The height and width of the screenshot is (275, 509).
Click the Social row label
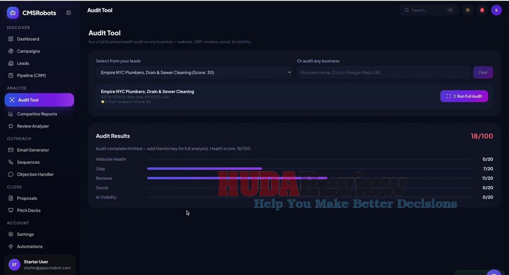102,188
